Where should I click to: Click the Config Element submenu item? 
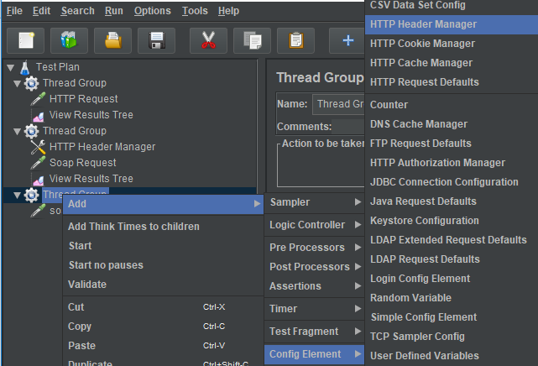[x=314, y=354]
